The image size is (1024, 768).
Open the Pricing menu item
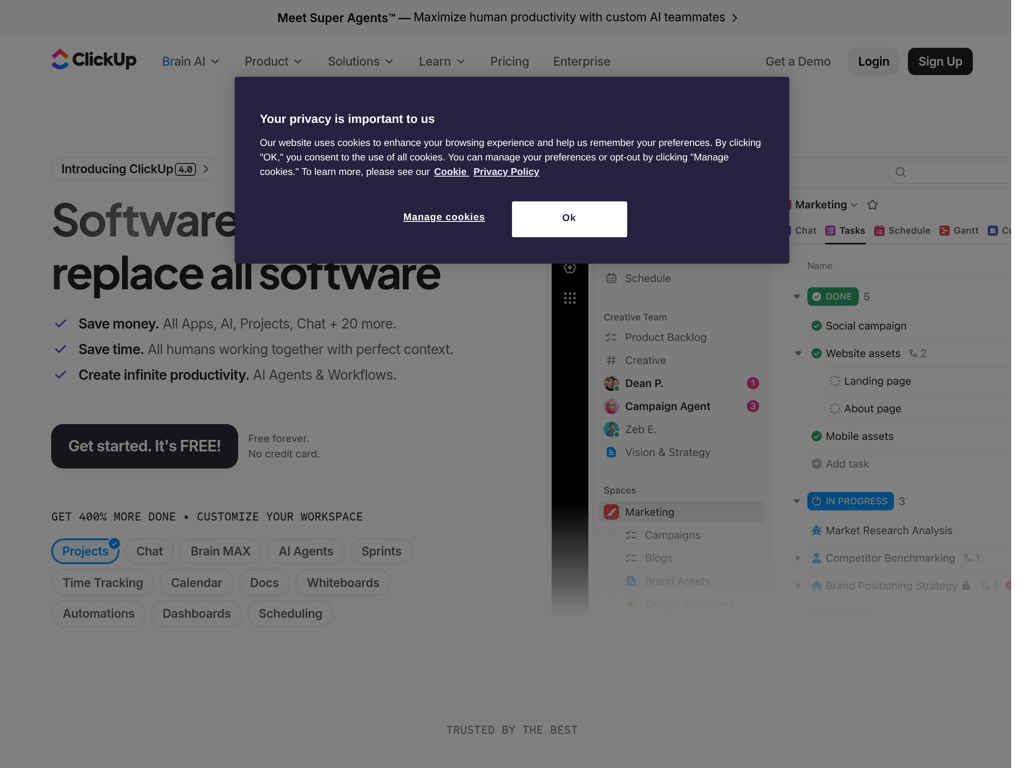pyautogui.click(x=509, y=61)
